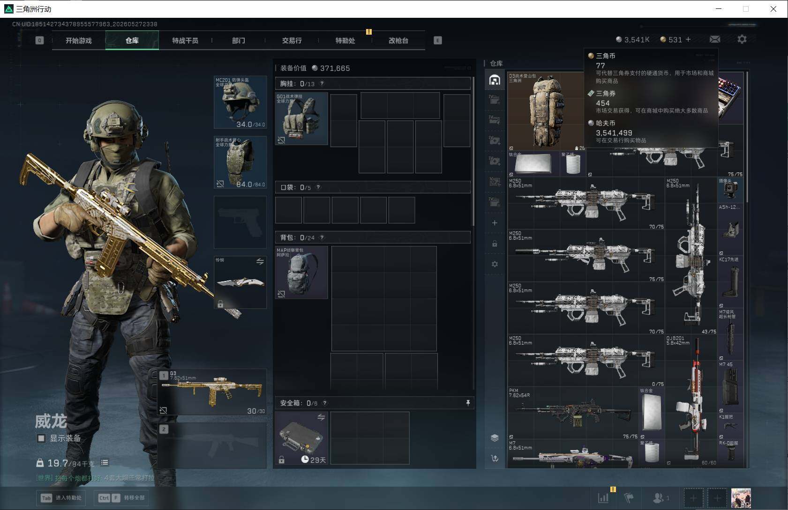Select the M7 45 magazine item
Image resolution: width=788 pixels, height=510 pixels.
(731, 387)
